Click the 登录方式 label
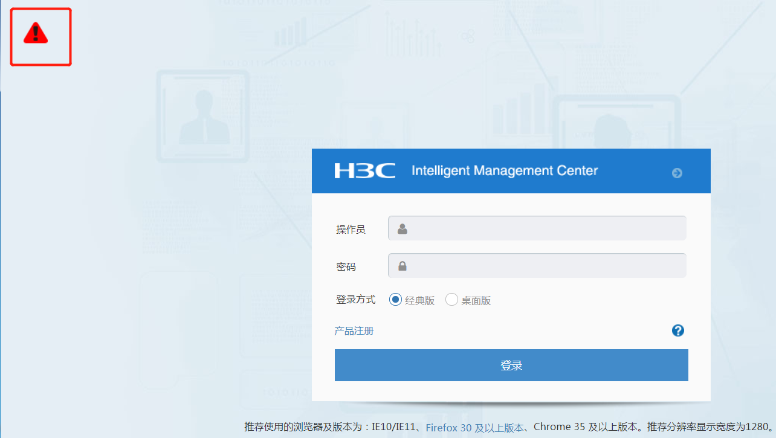This screenshot has height=438, width=776. click(x=355, y=300)
